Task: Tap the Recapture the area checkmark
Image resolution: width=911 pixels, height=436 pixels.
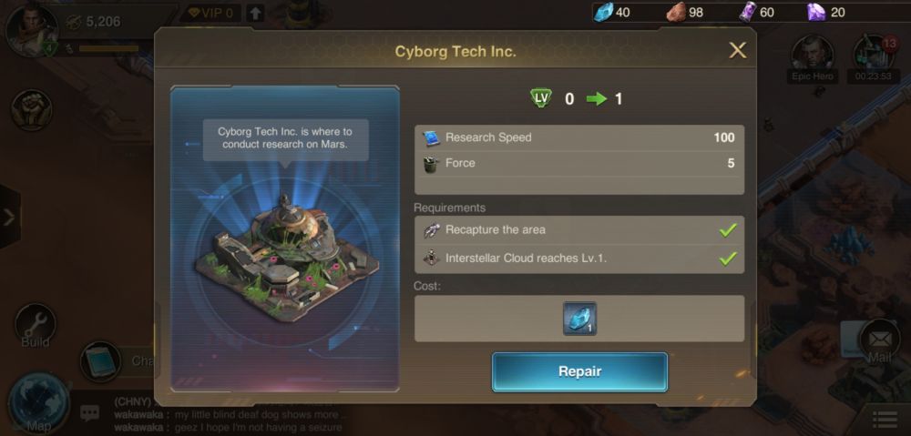Action: tap(727, 230)
